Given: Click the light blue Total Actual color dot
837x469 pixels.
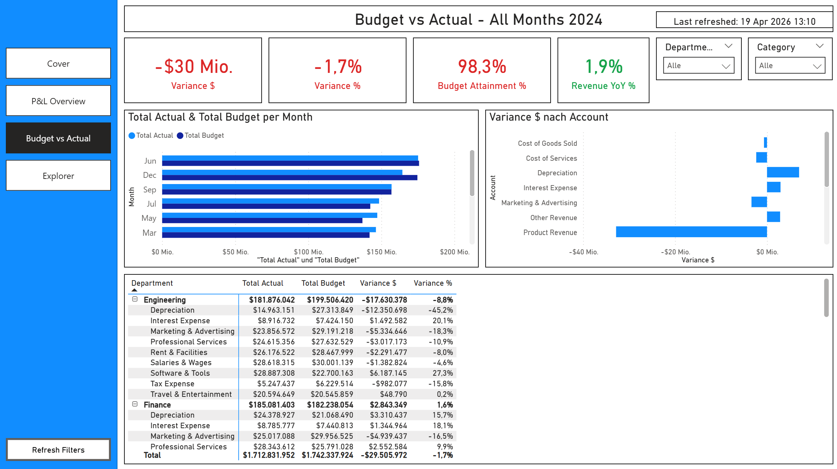Looking at the screenshot, I should [131, 135].
